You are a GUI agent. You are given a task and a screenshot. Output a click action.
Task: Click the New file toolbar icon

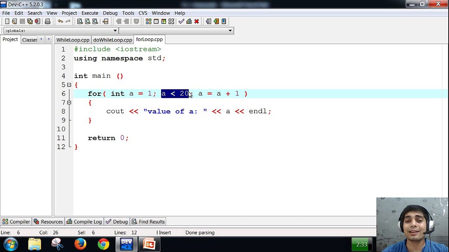coord(7,21)
